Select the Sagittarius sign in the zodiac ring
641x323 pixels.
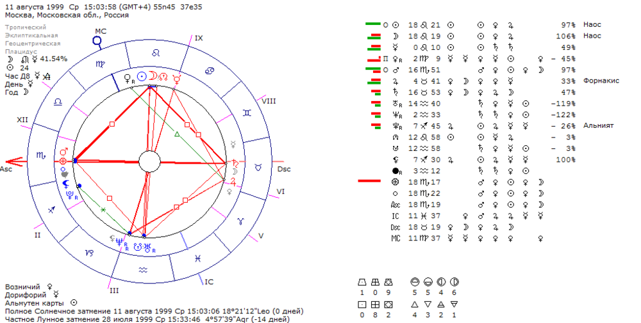51,210
